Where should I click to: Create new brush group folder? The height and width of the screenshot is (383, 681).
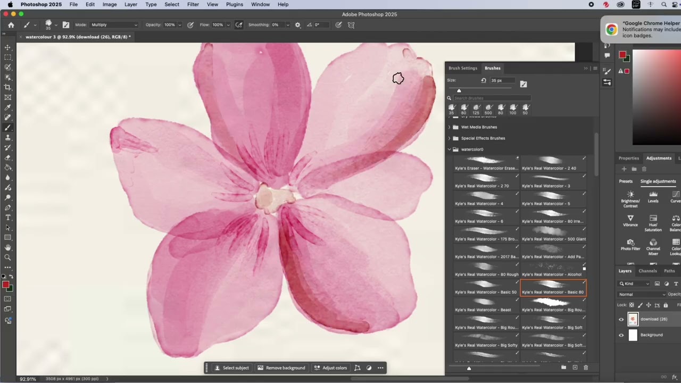[x=563, y=368]
